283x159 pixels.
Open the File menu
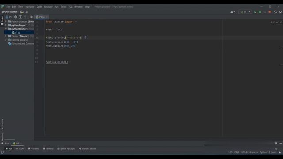pos(8,7)
